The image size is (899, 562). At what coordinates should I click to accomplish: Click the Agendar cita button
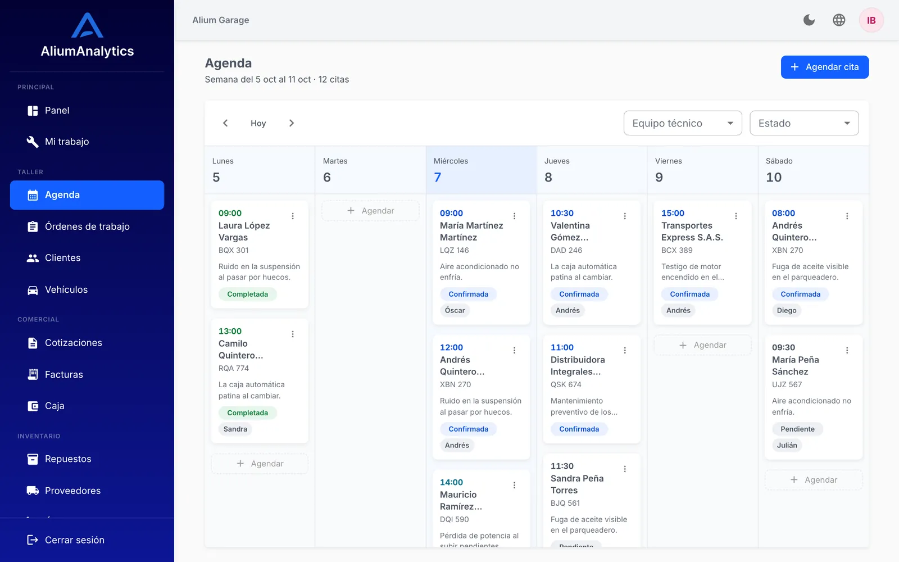pos(824,67)
